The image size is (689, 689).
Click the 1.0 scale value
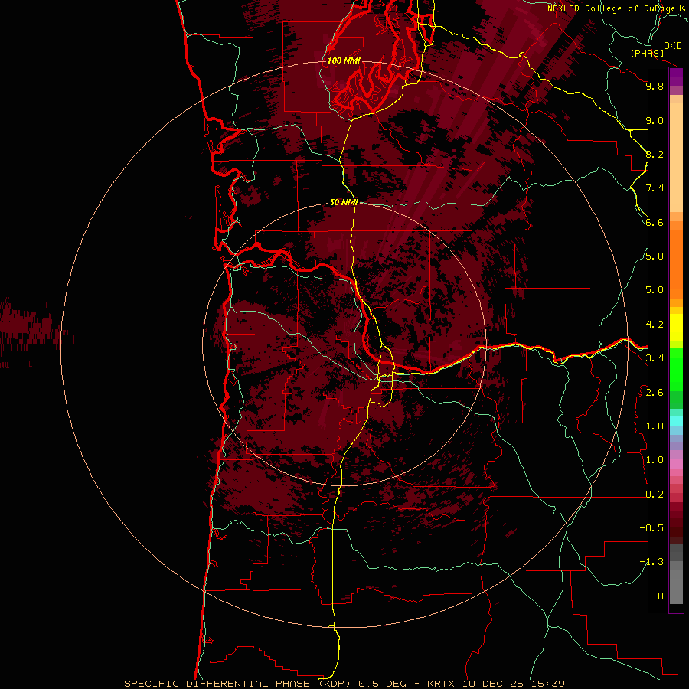click(655, 460)
